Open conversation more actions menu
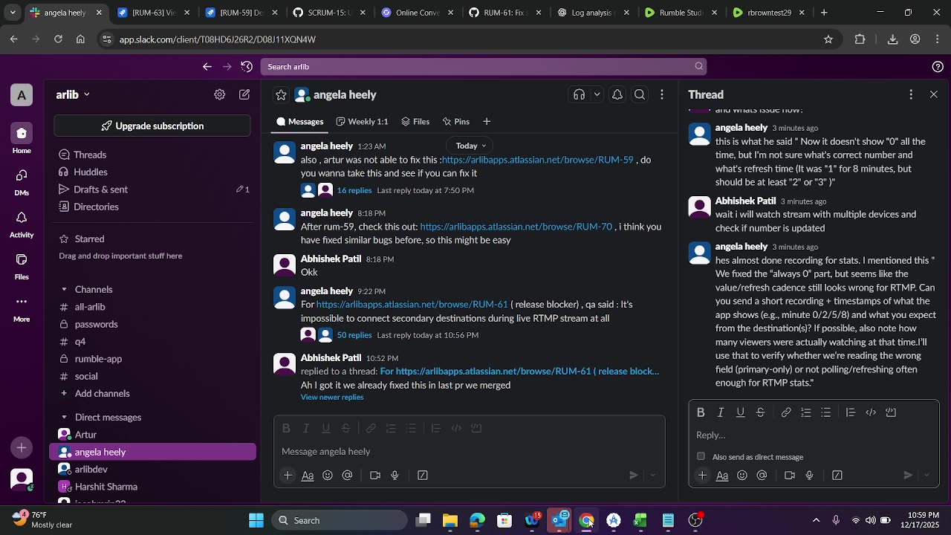This screenshot has width=951, height=535. tap(662, 94)
